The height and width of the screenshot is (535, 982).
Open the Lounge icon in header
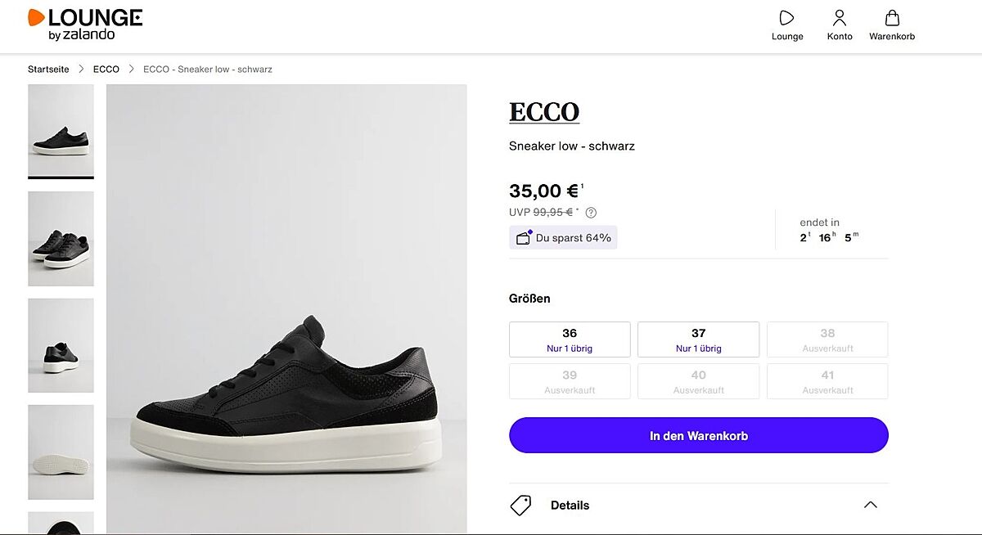click(x=787, y=18)
